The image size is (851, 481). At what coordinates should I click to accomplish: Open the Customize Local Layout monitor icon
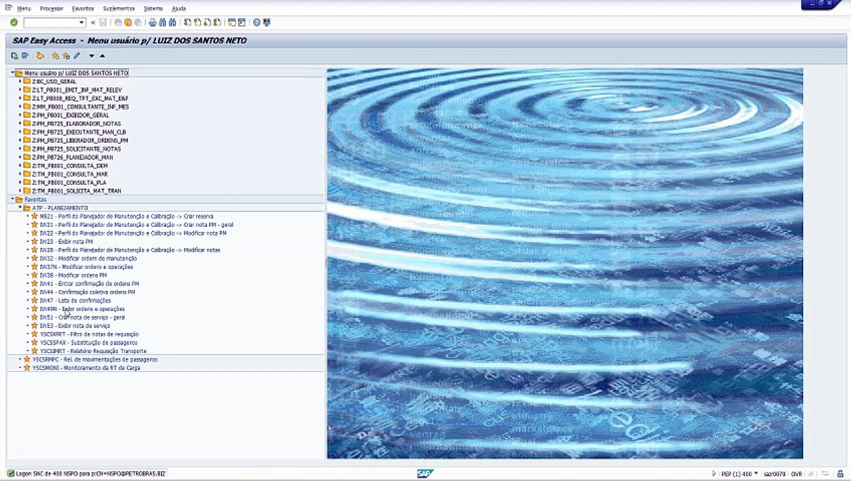point(267,23)
